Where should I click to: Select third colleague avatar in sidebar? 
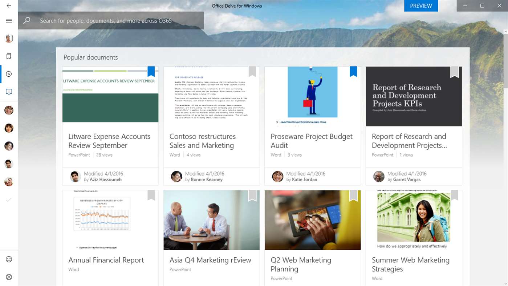click(x=9, y=146)
